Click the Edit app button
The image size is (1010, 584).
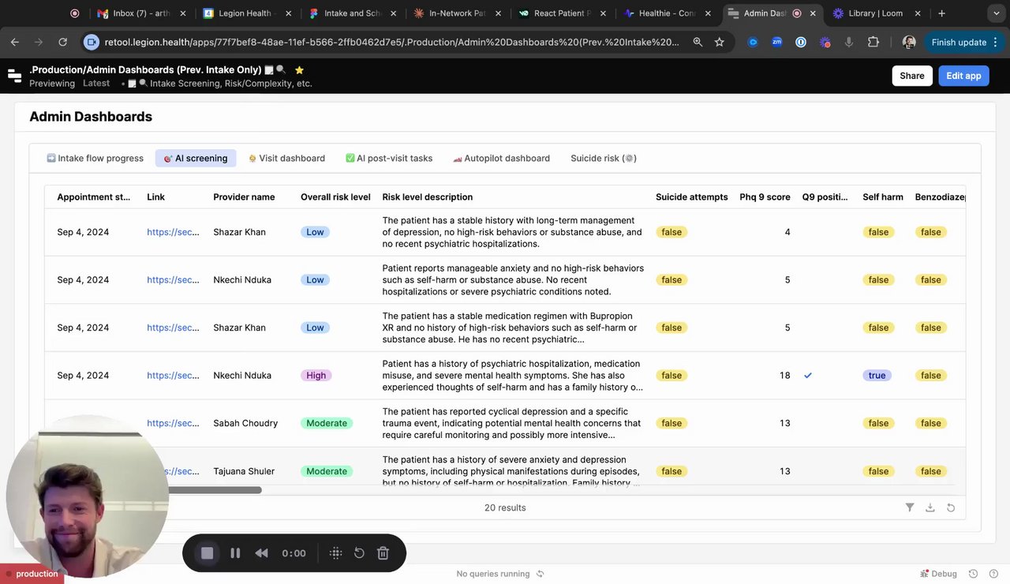coord(963,76)
